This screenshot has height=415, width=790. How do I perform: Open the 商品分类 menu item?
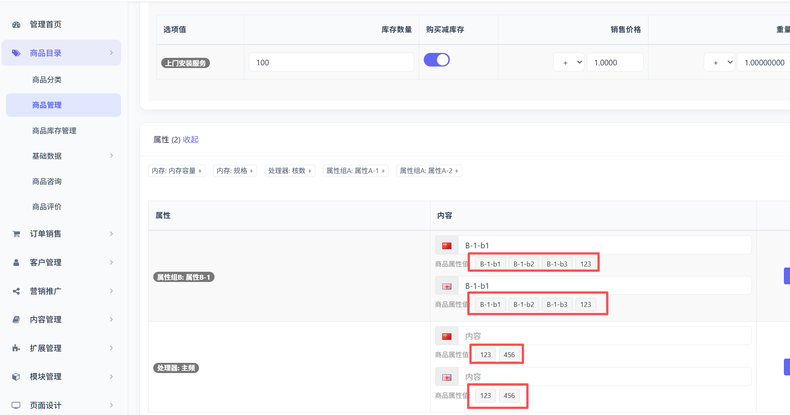[47, 80]
